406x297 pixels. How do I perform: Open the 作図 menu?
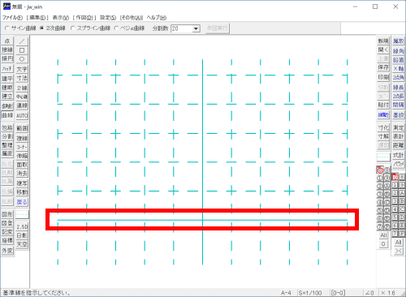coord(84,18)
